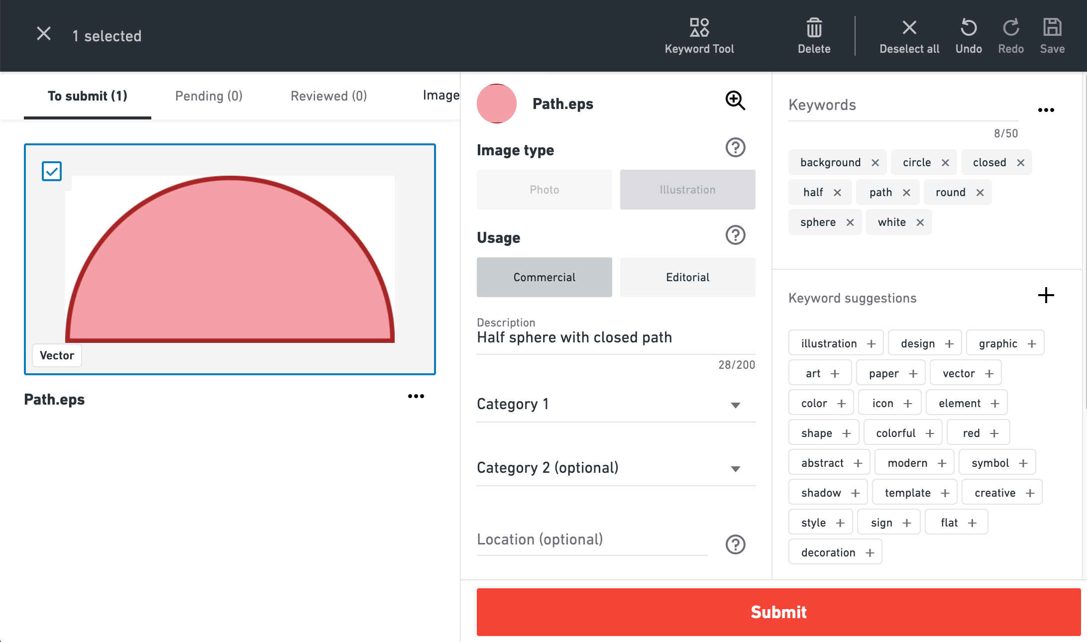Open the Keyword Tool
This screenshot has height=642, width=1087.
click(699, 36)
